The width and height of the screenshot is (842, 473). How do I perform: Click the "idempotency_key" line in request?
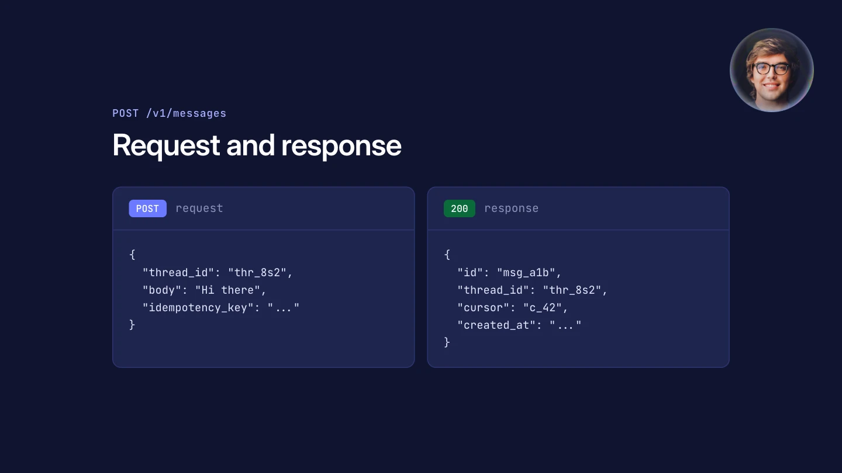point(221,308)
